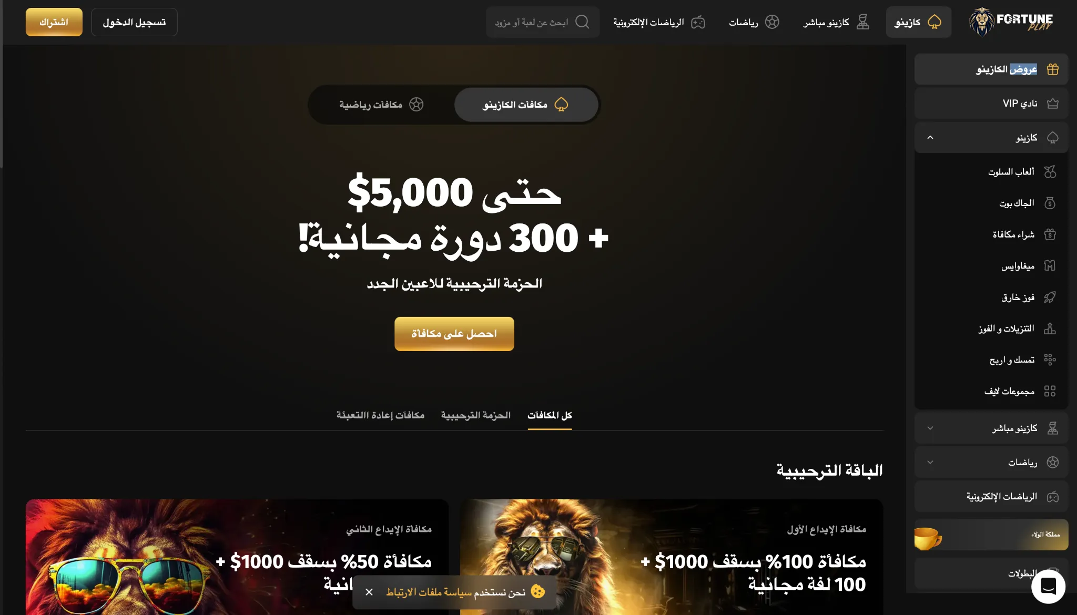
Task: Expand the كازينو مباشر sidebar section
Action: pos(930,428)
